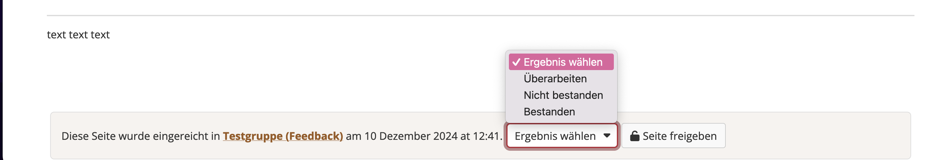Select the highlighted Ergebnis wählen option
This screenshot has width=950, height=160.
coord(563,62)
